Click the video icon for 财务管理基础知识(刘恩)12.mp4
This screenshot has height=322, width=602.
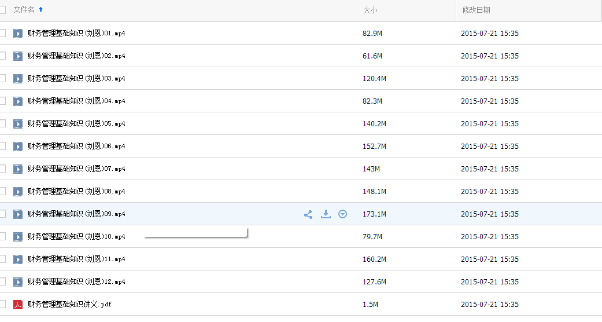point(18,282)
